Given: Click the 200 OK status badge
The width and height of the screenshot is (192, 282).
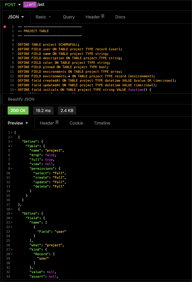Looking at the screenshot, I should (x=18, y=111).
